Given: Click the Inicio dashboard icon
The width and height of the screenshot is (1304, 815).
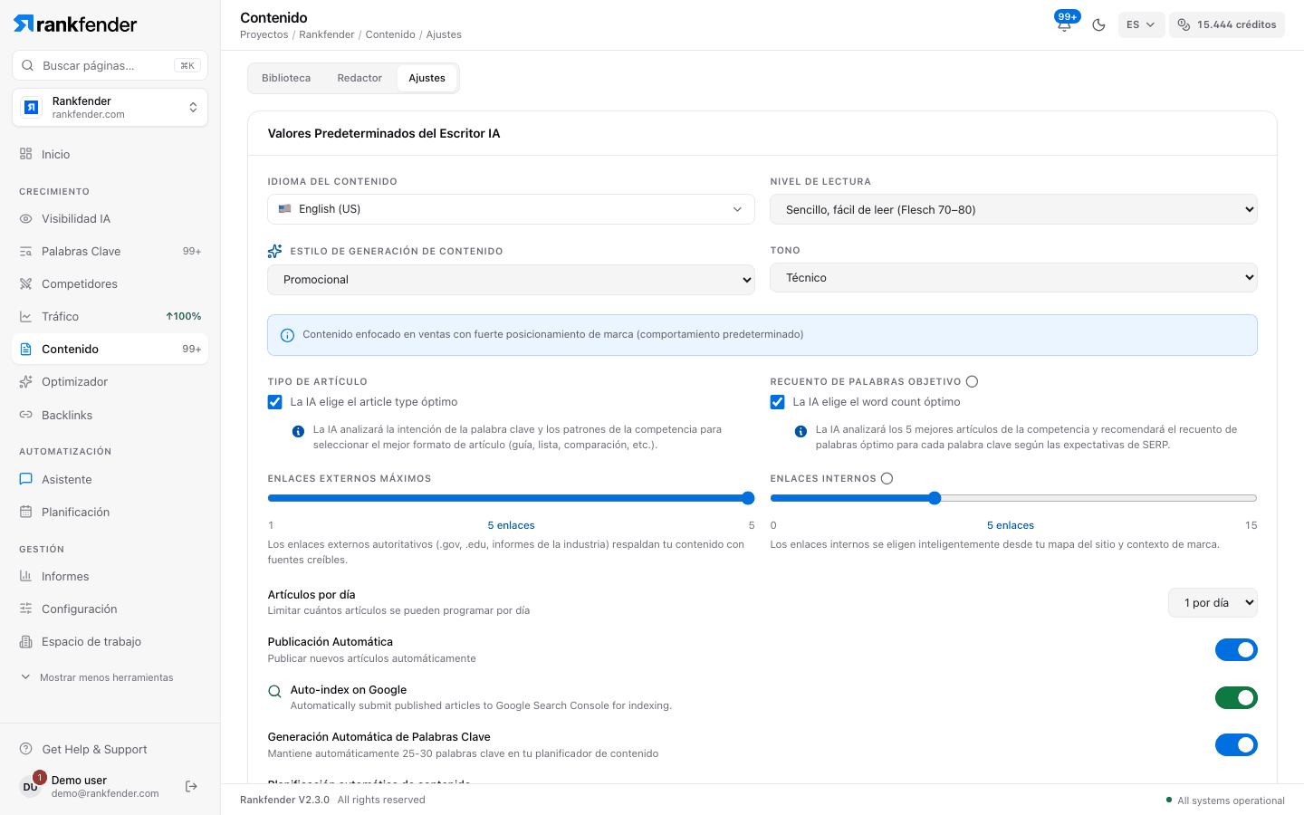Looking at the screenshot, I should (x=25, y=154).
